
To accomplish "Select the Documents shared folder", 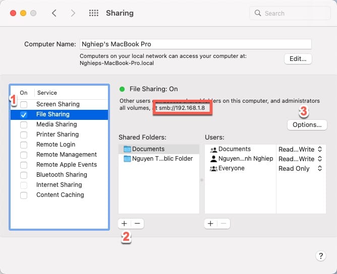I will point(159,149).
